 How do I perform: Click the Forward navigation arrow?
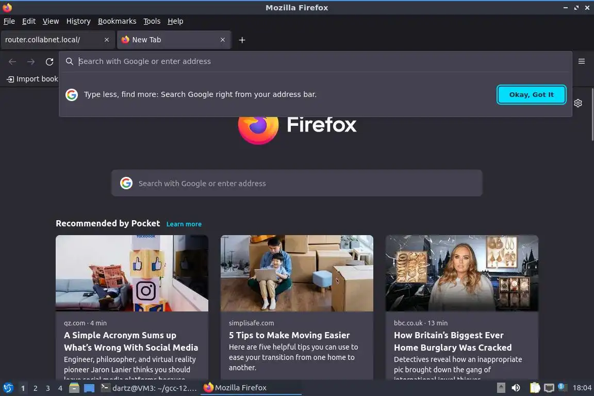[x=31, y=61]
